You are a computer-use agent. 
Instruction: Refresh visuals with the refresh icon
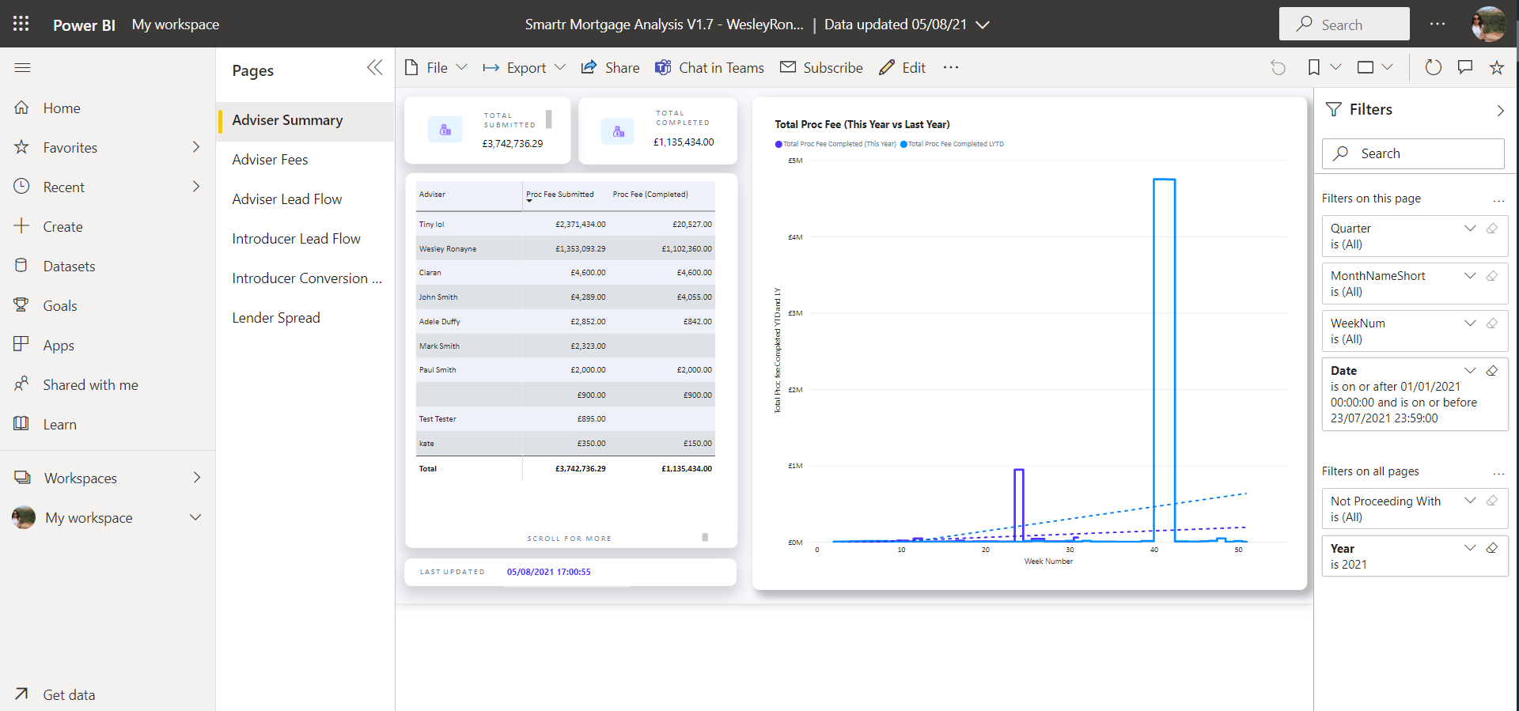pos(1433,68)
